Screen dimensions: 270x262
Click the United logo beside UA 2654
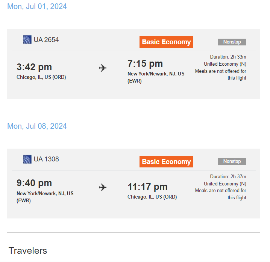(27, 39)
